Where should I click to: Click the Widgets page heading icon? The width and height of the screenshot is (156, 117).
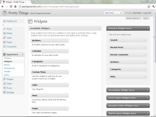(x=30, y=21)
